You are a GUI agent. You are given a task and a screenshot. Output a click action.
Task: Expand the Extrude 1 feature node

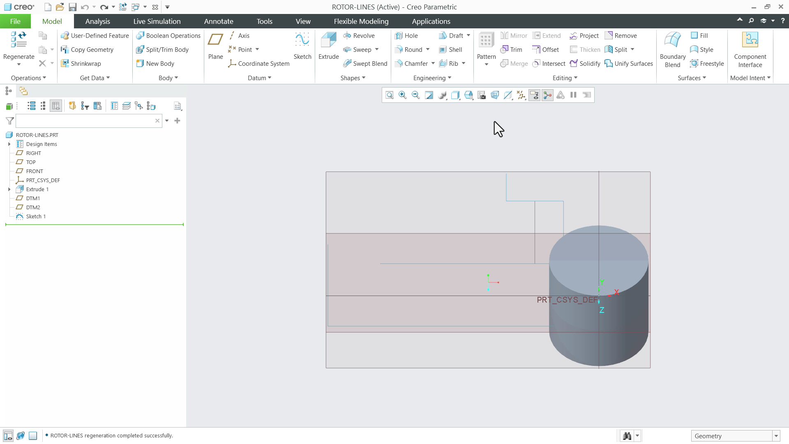pos(9,190)
